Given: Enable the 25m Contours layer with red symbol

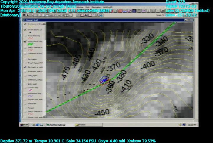Looking at the screenshot, I should point(25,48).
